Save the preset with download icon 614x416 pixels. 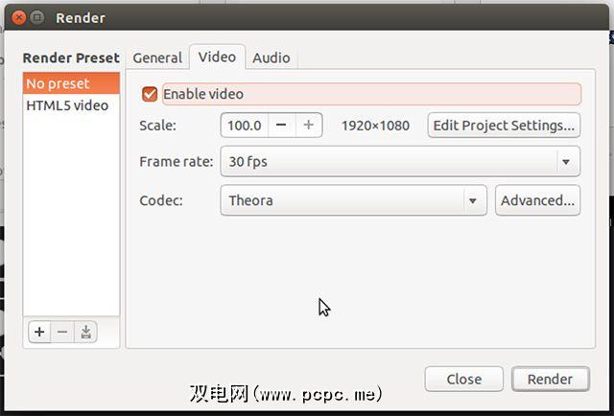coord(85,332)
